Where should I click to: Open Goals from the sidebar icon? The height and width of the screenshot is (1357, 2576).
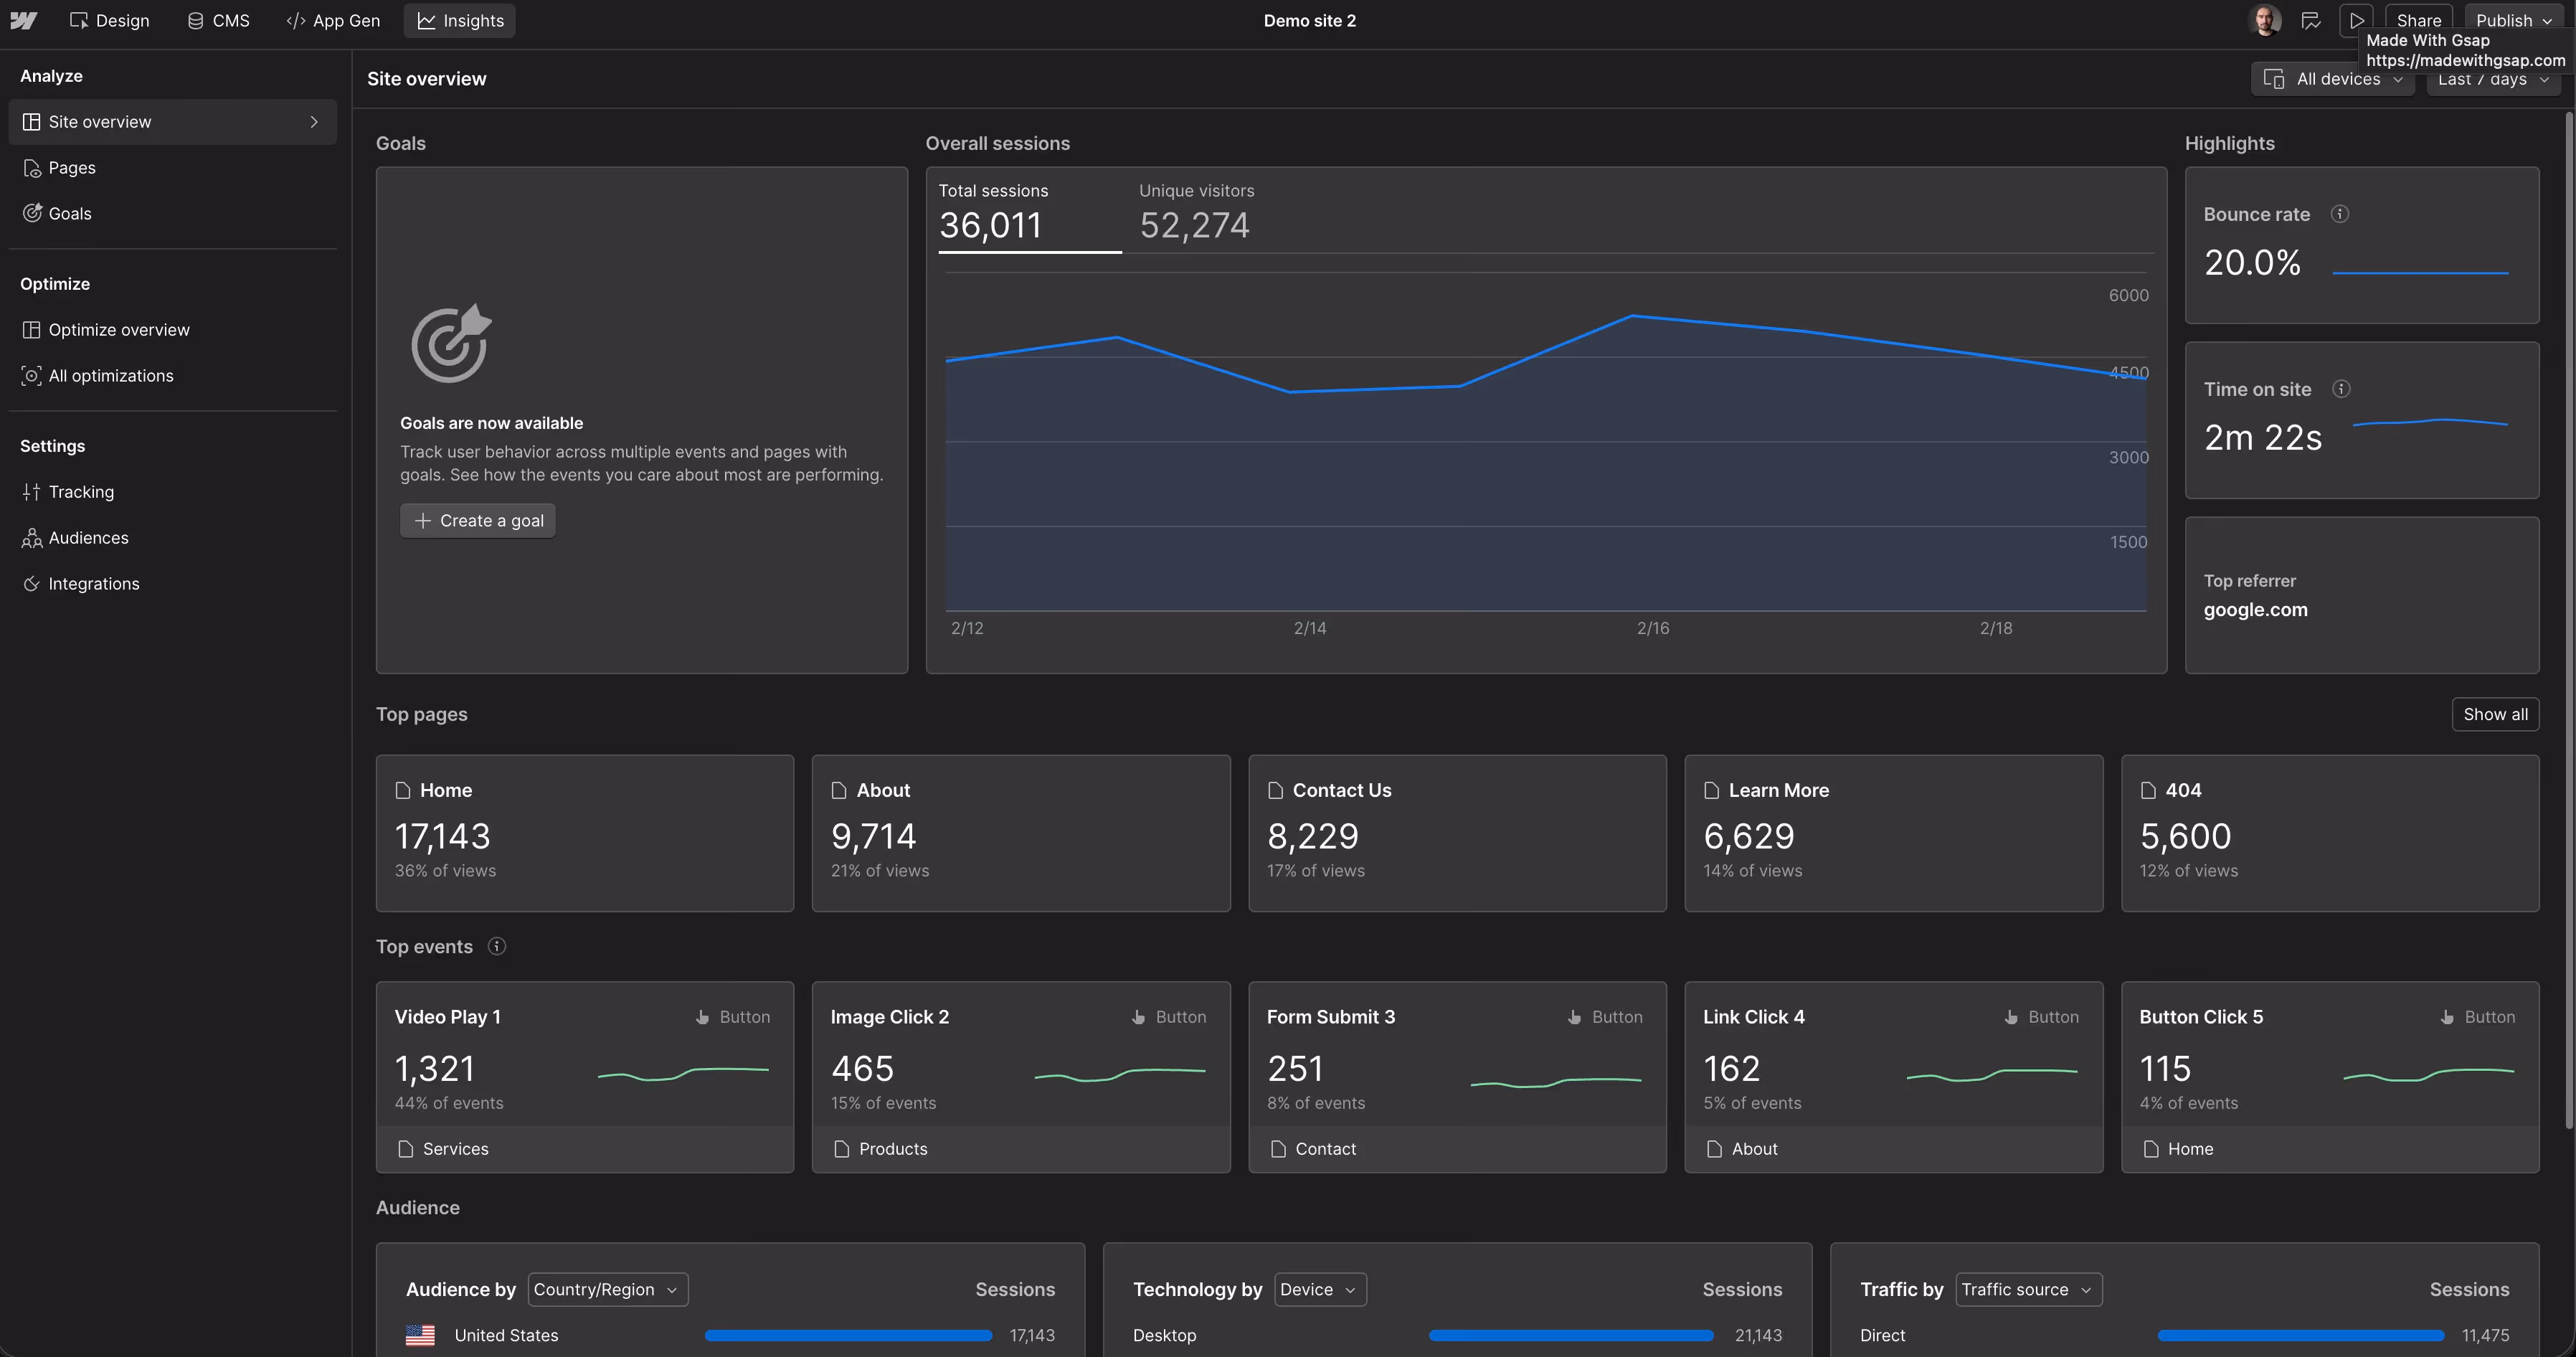tap(31, 213)
